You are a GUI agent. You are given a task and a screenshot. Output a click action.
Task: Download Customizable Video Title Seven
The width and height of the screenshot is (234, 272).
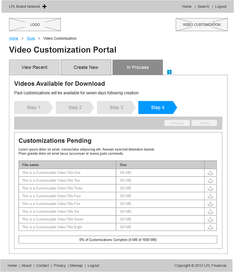[x=210, y=219]
